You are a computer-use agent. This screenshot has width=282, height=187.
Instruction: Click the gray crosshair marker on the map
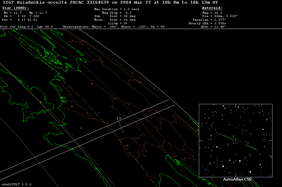tap(98, 113)
